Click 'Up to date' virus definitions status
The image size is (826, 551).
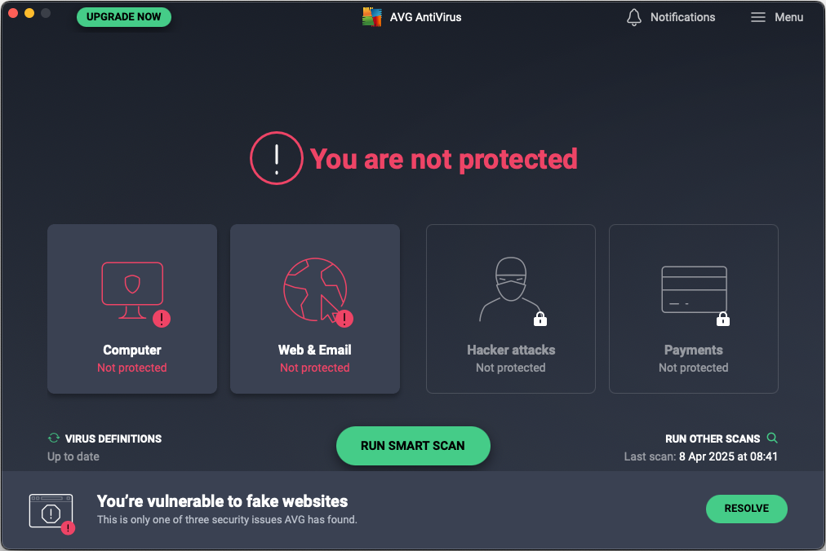[73, 456]
